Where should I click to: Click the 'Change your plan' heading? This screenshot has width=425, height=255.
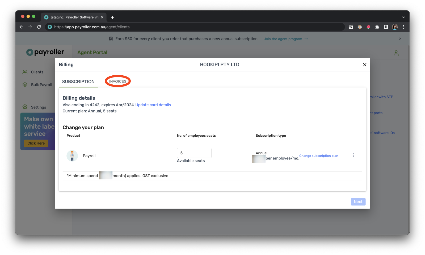(83, 128)
